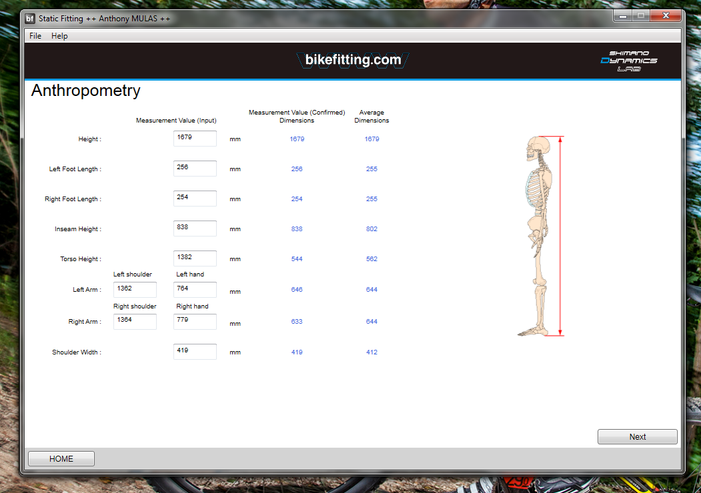Click the Shimano Dynamics Lab logo
The height and width of the screenshot is (493, 701).
[628, 61]
